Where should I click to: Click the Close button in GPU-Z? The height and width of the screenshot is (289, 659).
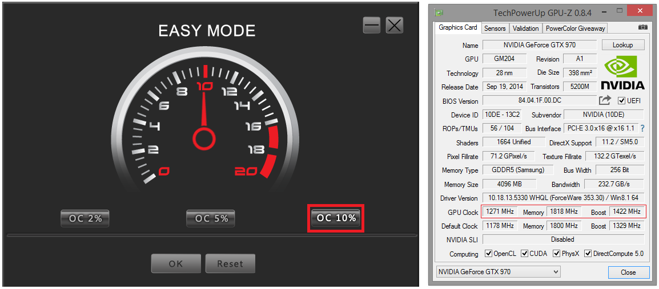[628, 272]
